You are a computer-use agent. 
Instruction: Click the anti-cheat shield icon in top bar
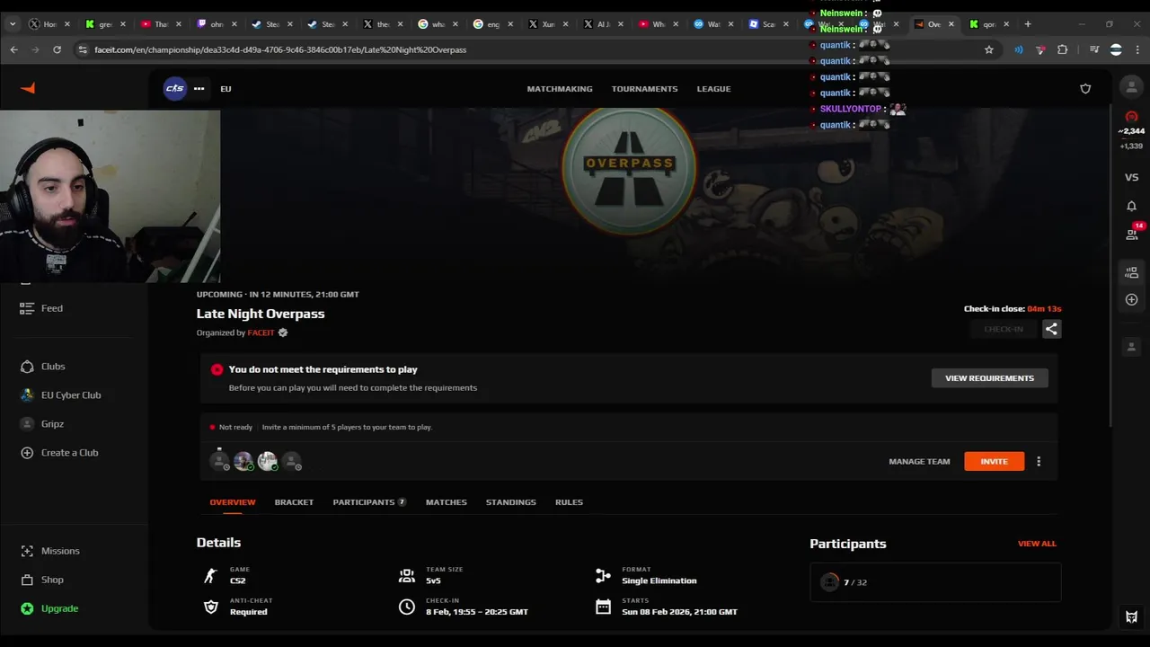point(1085,89)
